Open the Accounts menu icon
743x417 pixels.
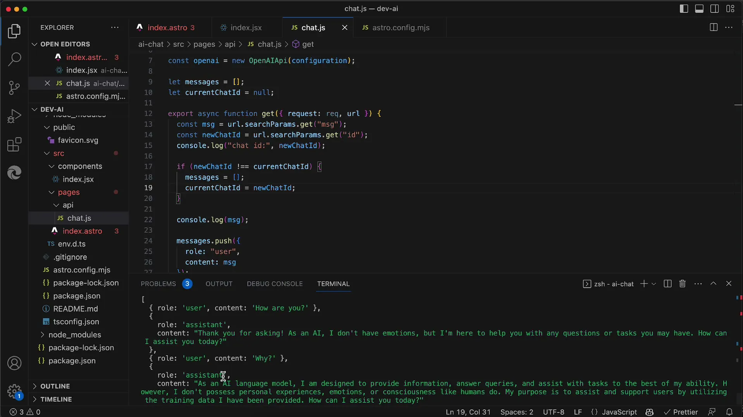tap(14, 363)
